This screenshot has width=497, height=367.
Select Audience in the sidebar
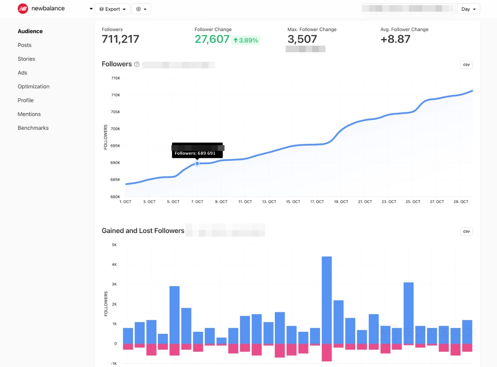point(30,31)
